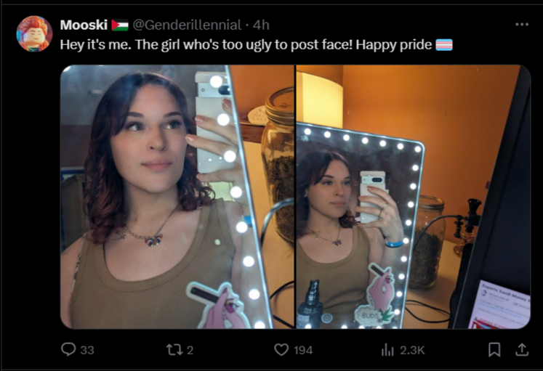Image resolution: width=543 pixels, height=371 pixels.
Task: Repost this tweet using the arrows icon
Action: pos(174,349)
